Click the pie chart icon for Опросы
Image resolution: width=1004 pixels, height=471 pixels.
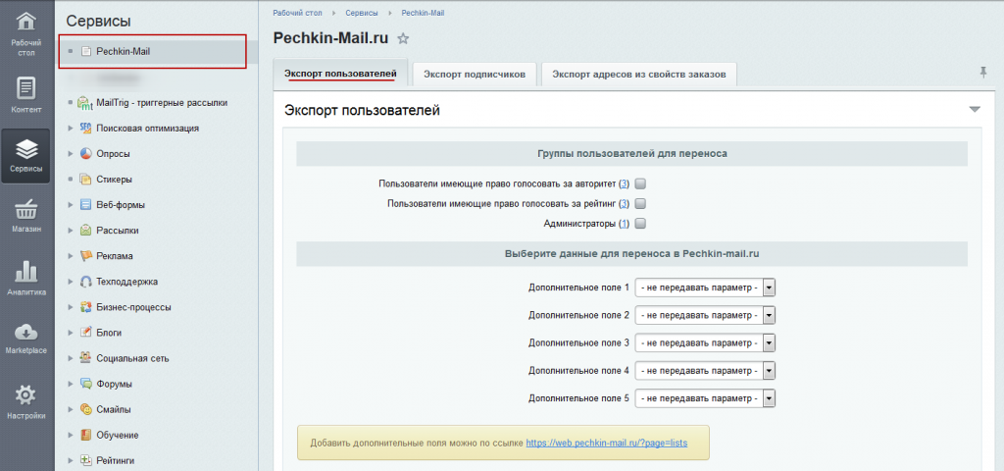tap(86, 153)
